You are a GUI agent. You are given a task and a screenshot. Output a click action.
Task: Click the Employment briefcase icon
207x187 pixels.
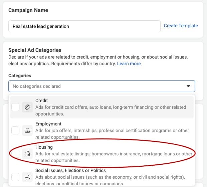coord(27,130)
